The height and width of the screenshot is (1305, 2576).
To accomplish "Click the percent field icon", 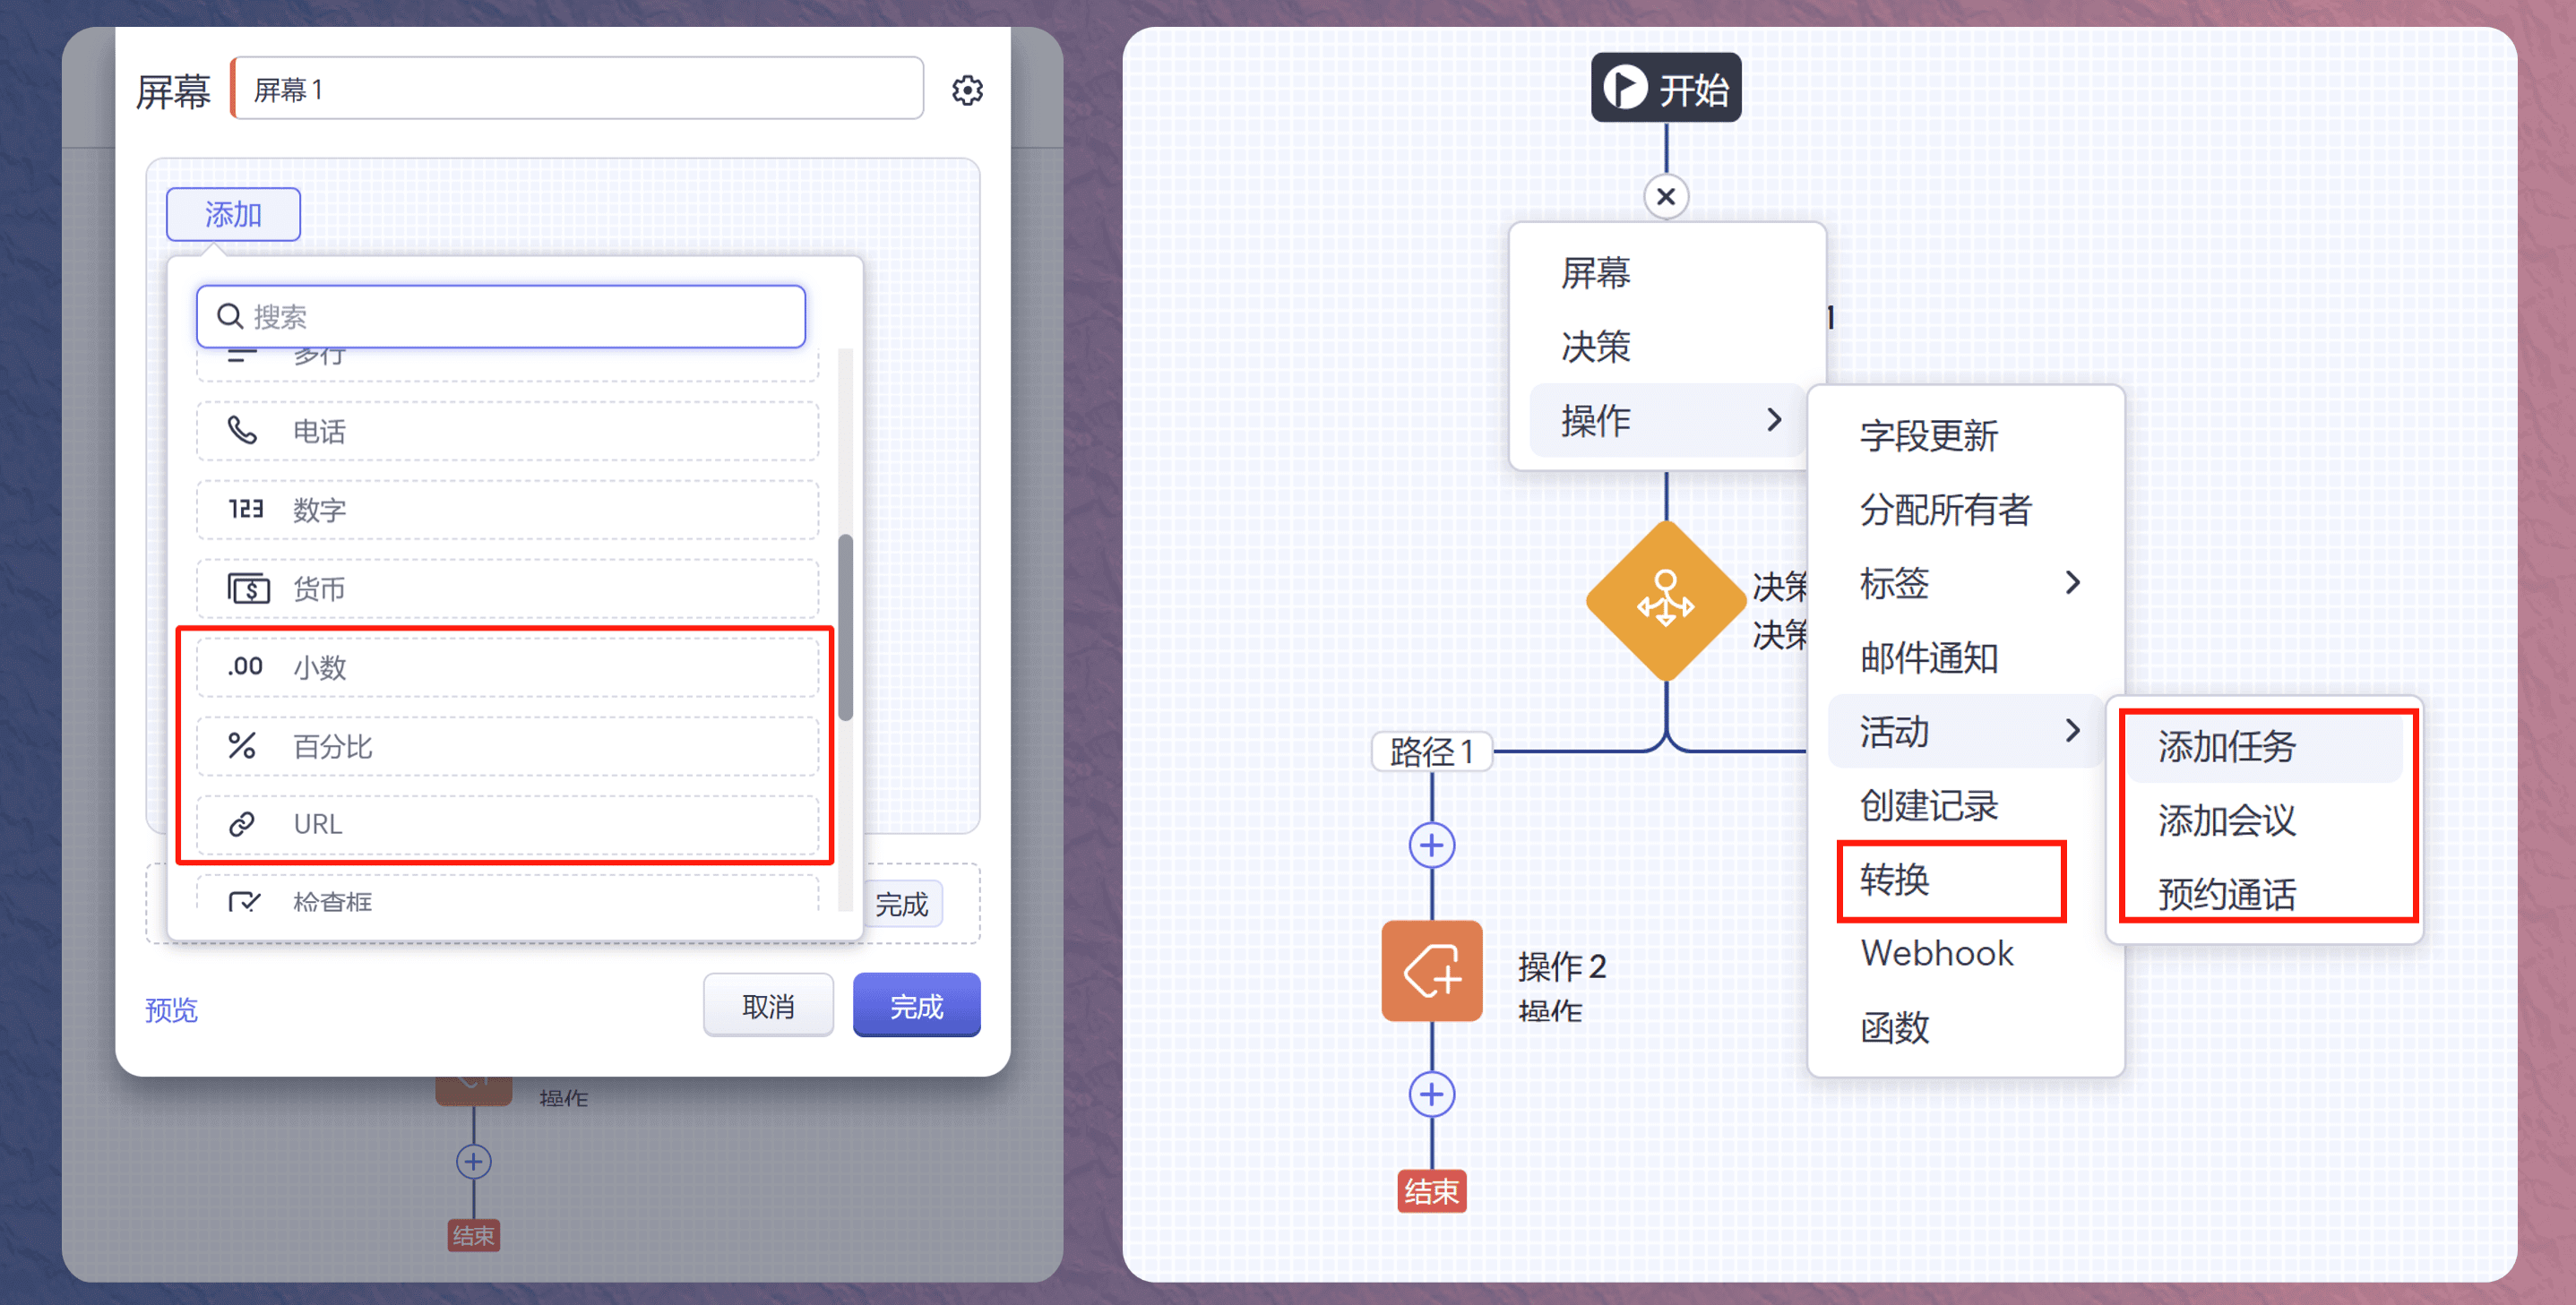I will [x=242, y=745].
